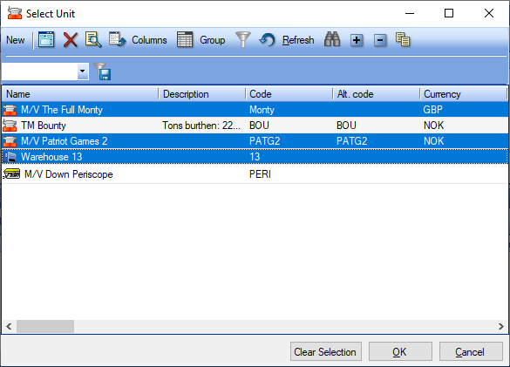
Task: Click the funnel filter icon
Action: [243, 40]
